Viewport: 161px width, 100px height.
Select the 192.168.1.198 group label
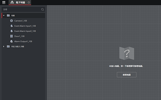point(17,46)
